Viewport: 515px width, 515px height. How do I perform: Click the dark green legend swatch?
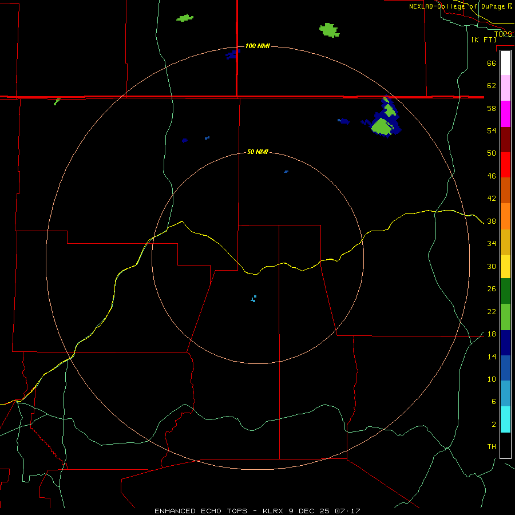click(505, 291)
